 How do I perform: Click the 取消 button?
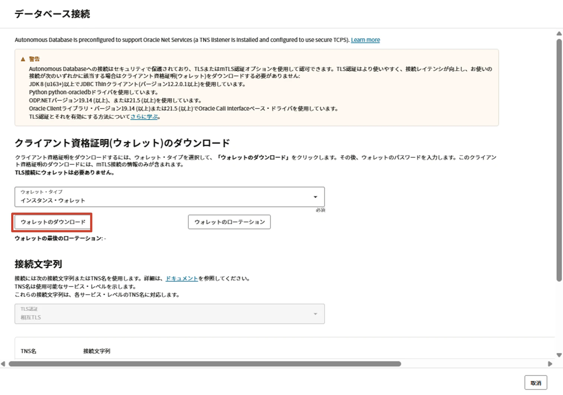pyautogui.click(x=536, y=383)
